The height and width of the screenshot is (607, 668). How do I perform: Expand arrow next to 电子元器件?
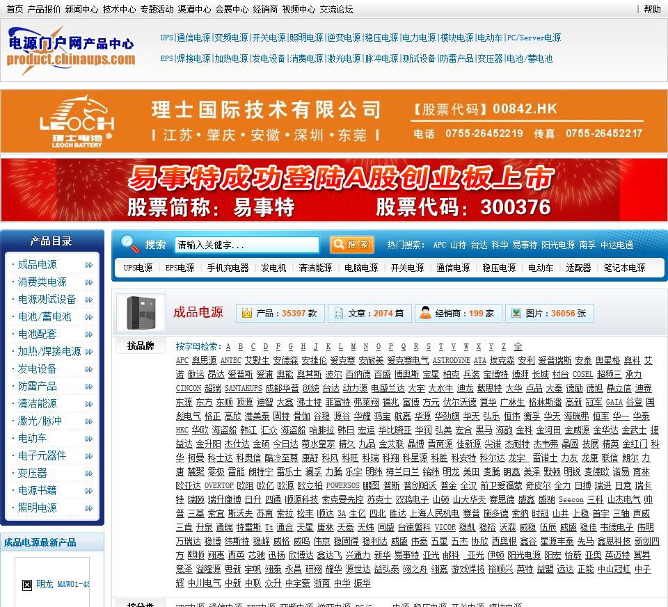[x=89, y=456]
